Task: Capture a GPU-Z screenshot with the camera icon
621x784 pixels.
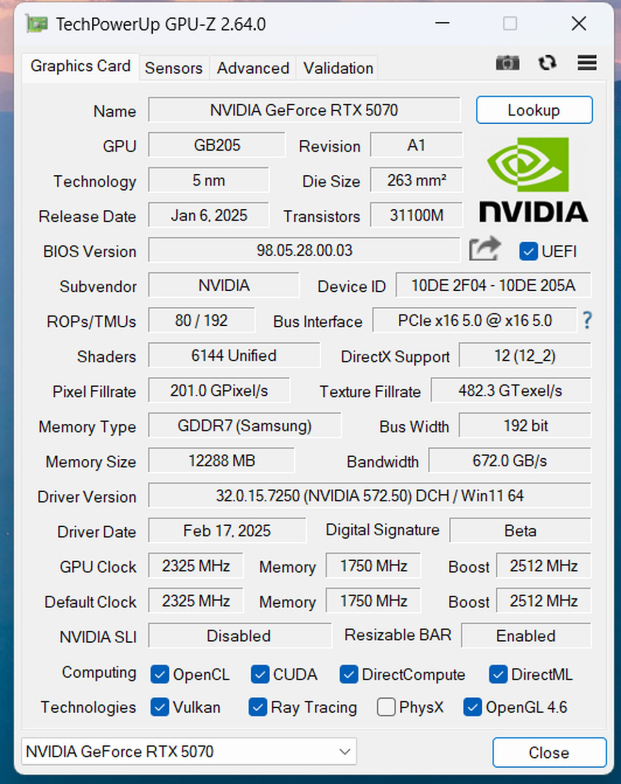Action: [507, 63]
